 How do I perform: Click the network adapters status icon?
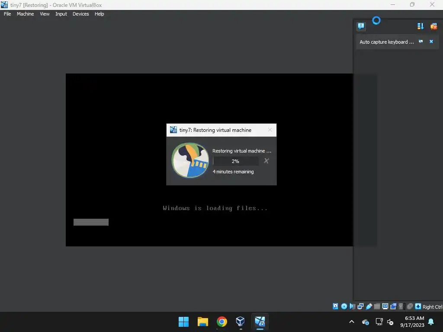tap(360, 306)
